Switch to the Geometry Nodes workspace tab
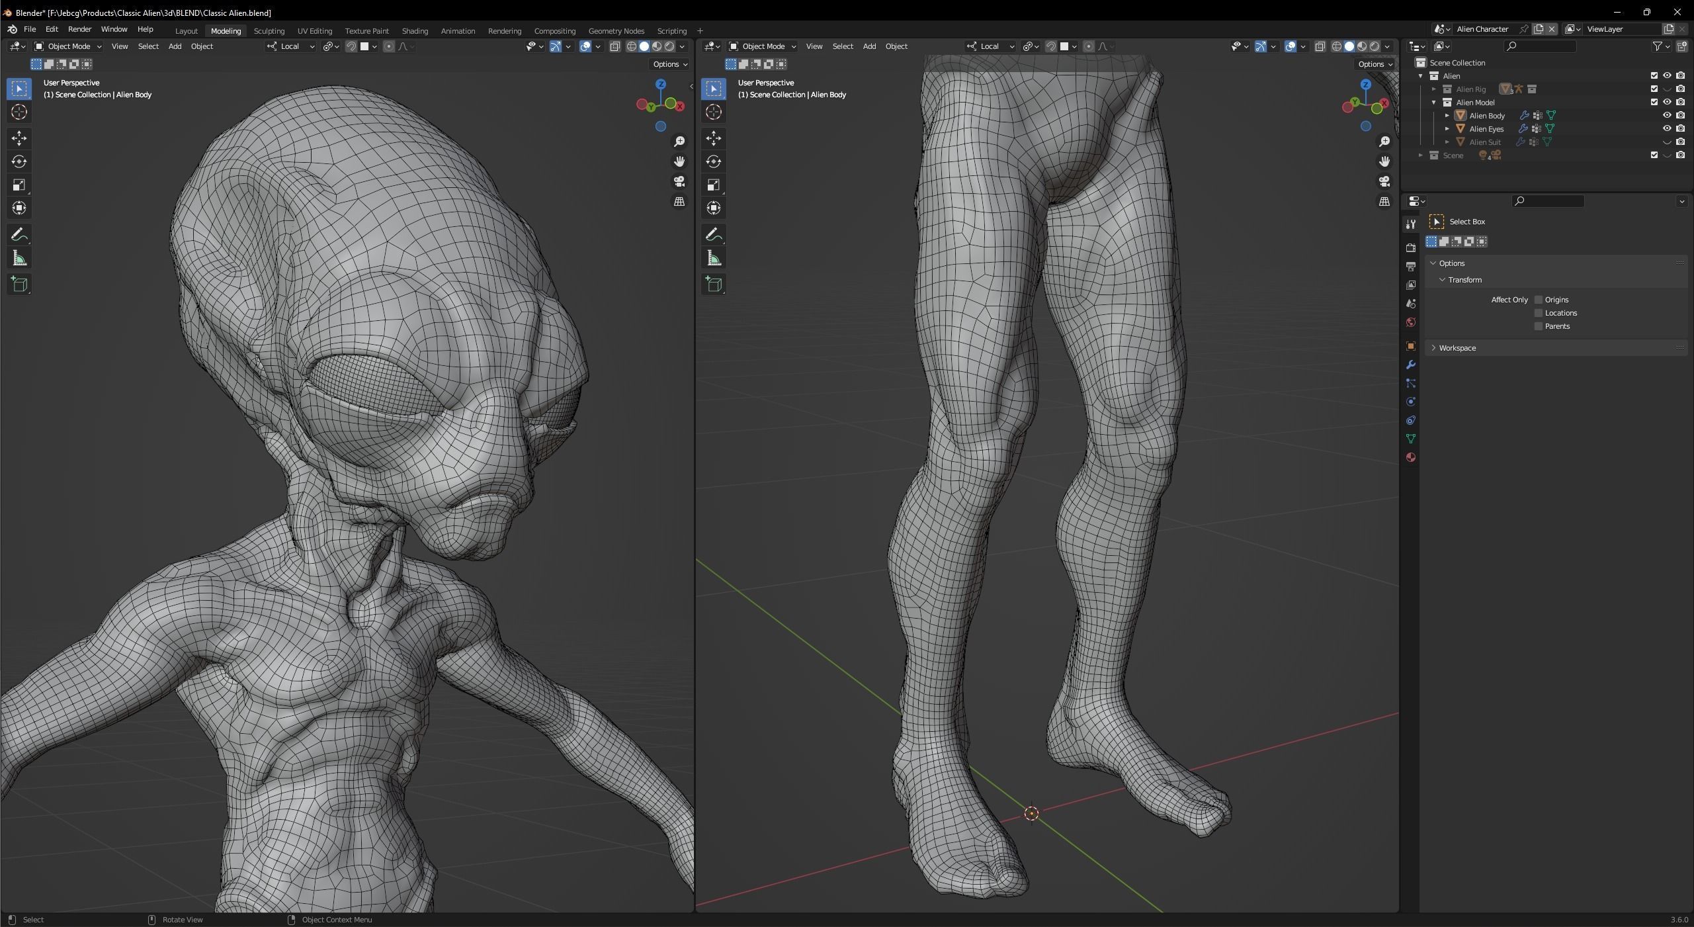Screen dimensions: 1694x927 [616, 31]
